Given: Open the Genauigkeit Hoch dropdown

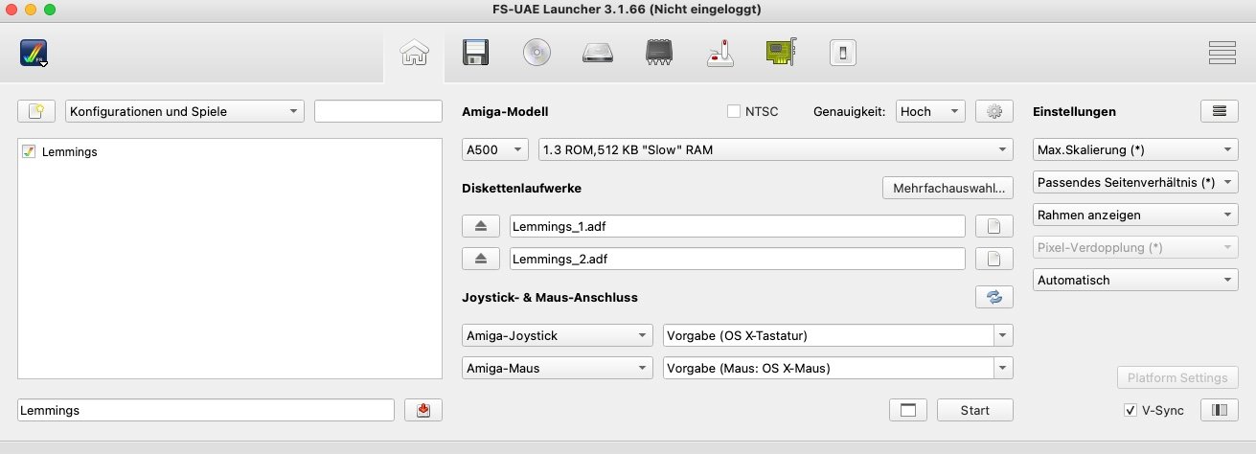Looking at the screenshot, I should tap(929, 111).
